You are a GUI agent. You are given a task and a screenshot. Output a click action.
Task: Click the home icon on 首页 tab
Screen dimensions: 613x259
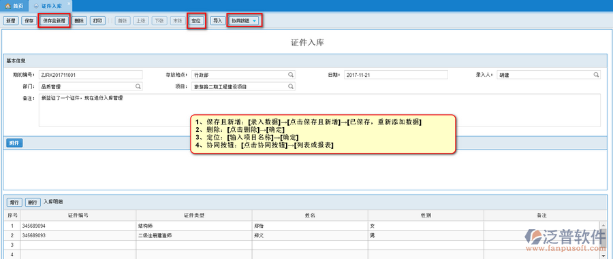7,6
